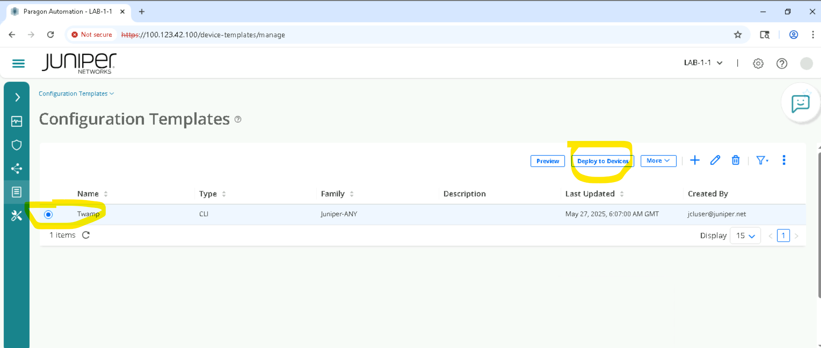Viewport: 821px width, 348px height.
Task: Open Configuration Templates breadcrumb menu
Action: coord(76,93)
